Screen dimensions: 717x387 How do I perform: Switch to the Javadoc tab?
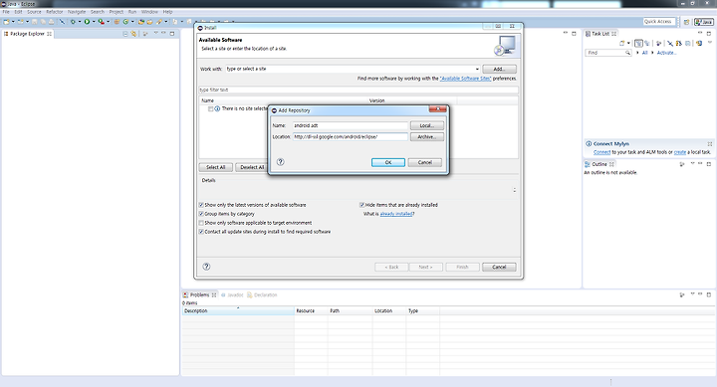tap(232, 294)
